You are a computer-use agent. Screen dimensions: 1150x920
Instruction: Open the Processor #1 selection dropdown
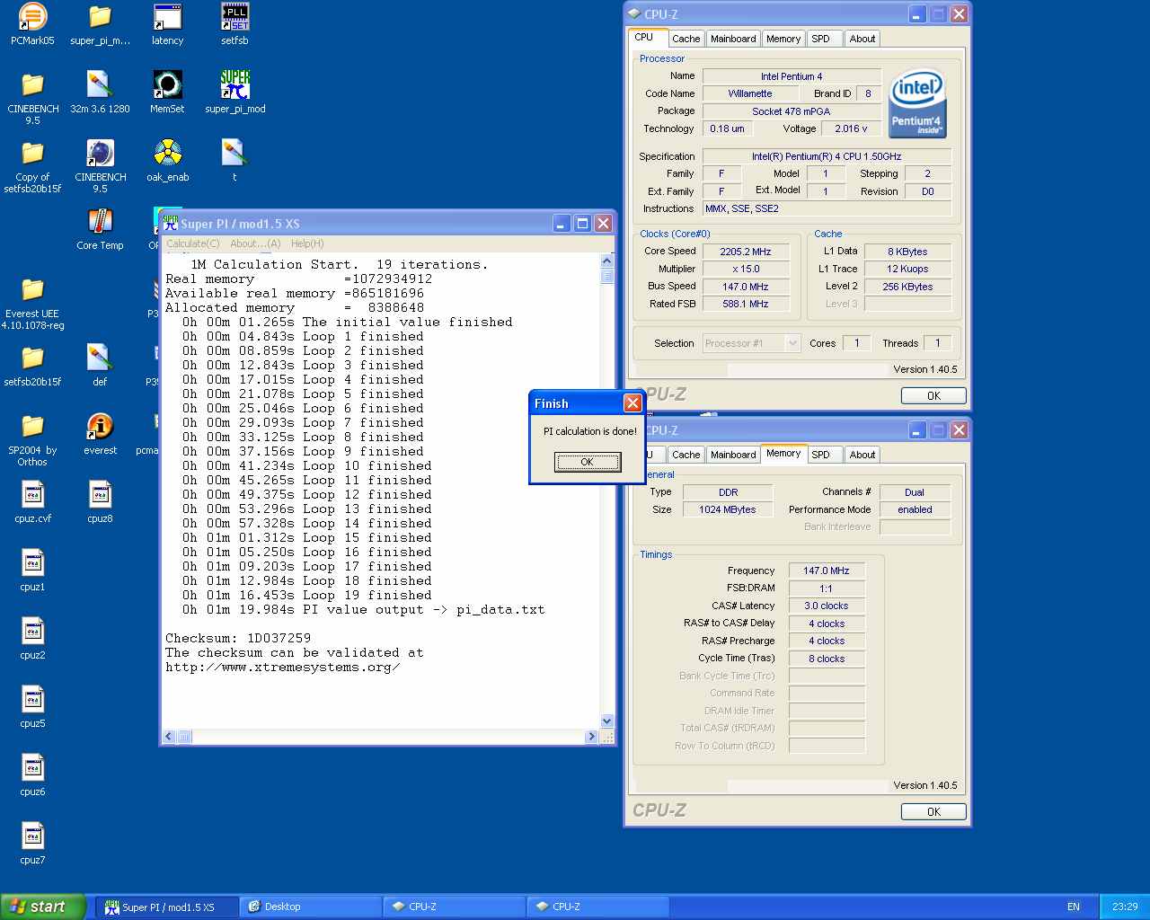pyautogui.click(x=751, y=343)
